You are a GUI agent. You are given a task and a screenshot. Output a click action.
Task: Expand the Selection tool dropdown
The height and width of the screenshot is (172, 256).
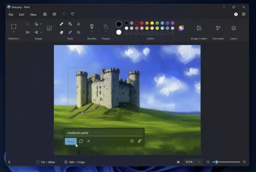point(14,32)
